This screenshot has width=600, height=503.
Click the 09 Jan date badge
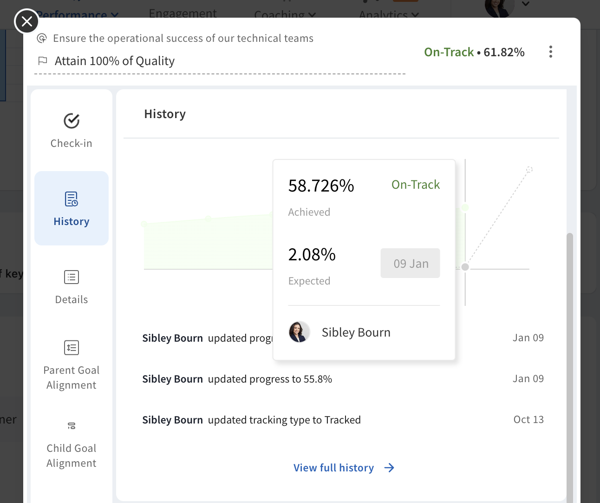[410, 264]
